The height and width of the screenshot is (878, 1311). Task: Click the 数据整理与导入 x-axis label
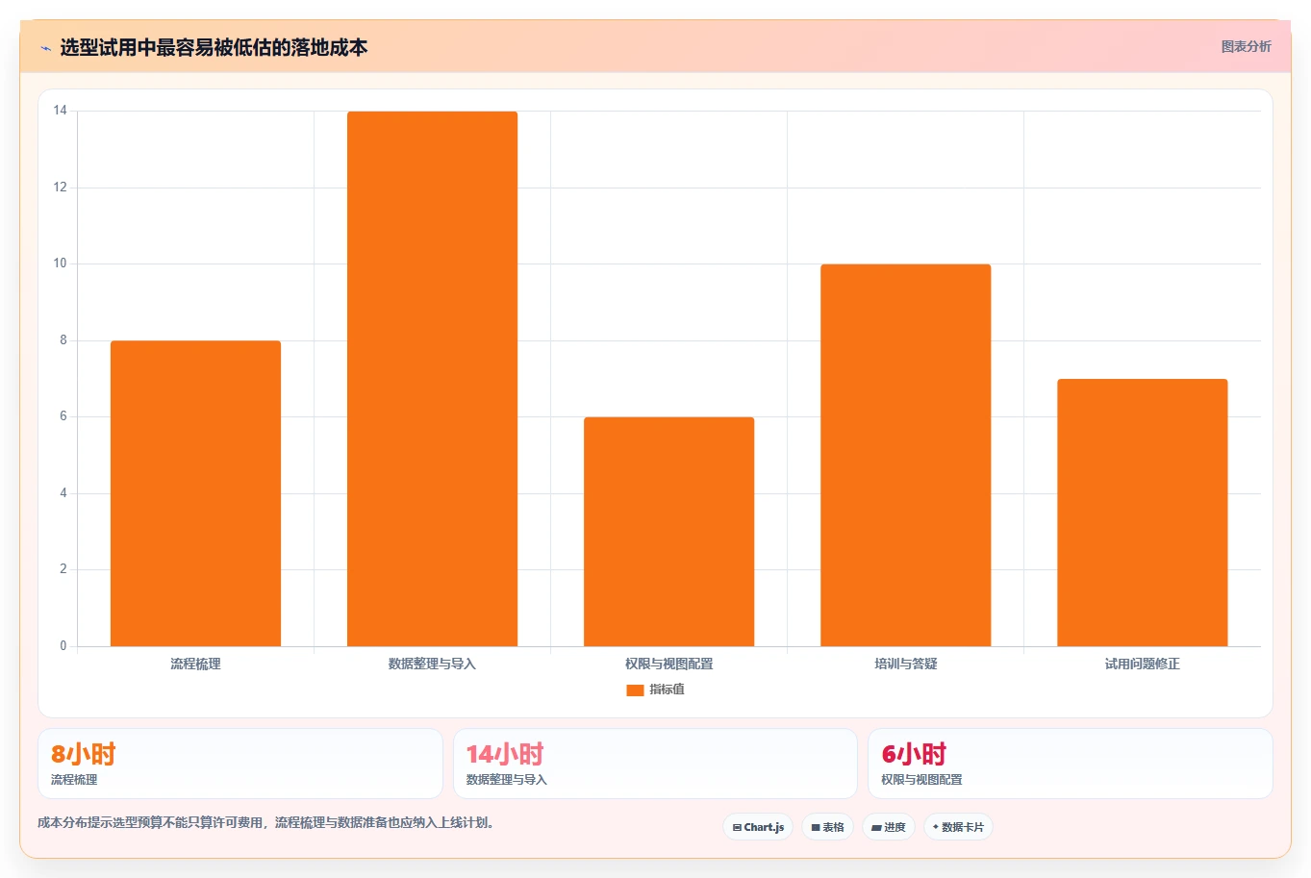432,664
